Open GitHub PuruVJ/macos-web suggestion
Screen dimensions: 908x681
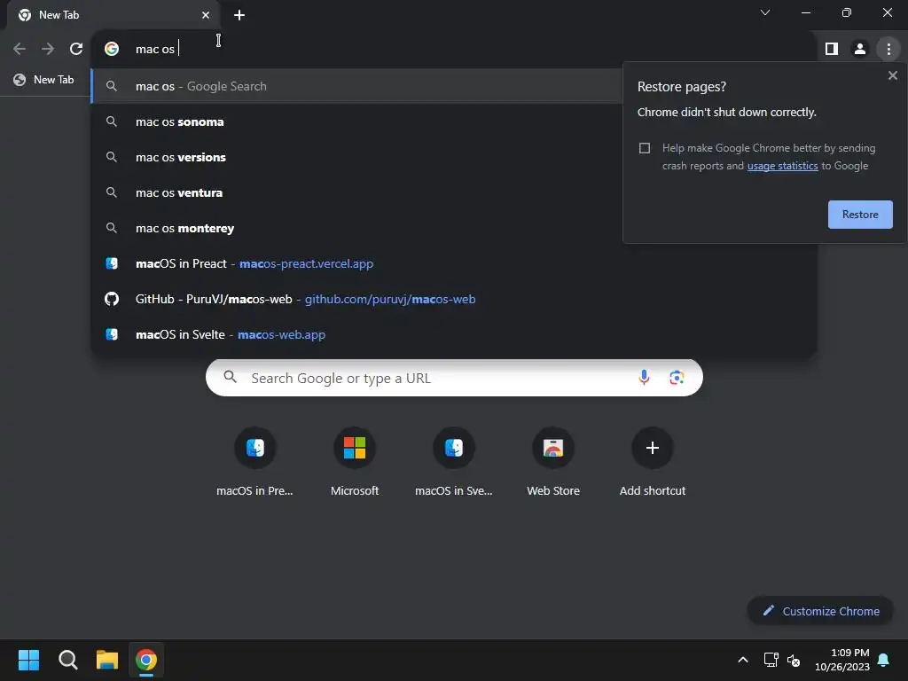click(x=453, y=299)
